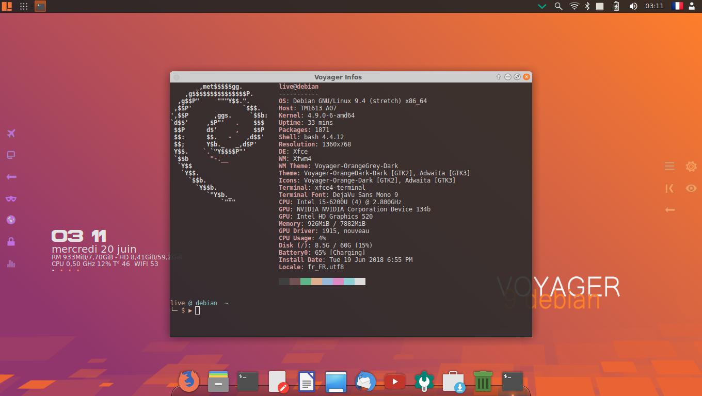Click the pink terminal color block
Viewport: 702px width, 396px height.
338,282
